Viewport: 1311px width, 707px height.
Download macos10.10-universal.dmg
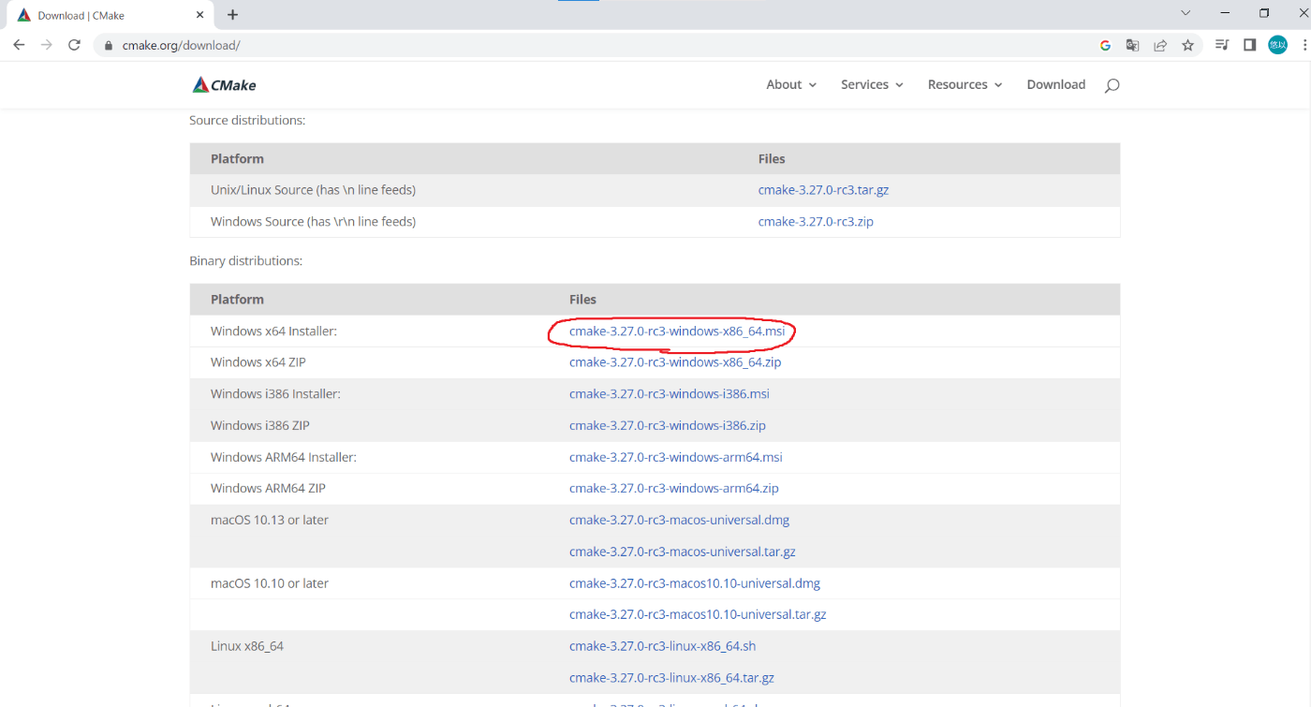[x=695, y=583]
